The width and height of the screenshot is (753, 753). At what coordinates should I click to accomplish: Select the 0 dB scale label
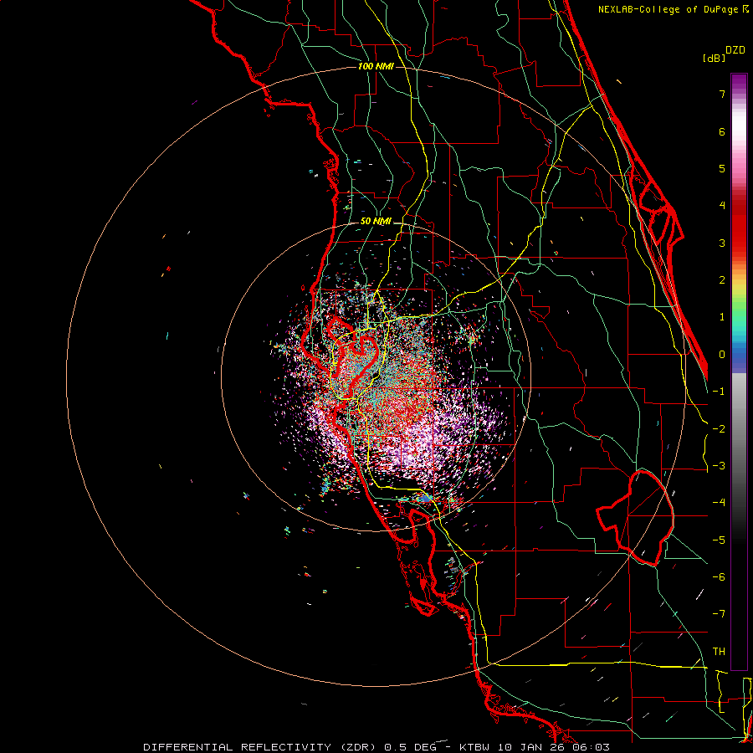pos(722,355)
